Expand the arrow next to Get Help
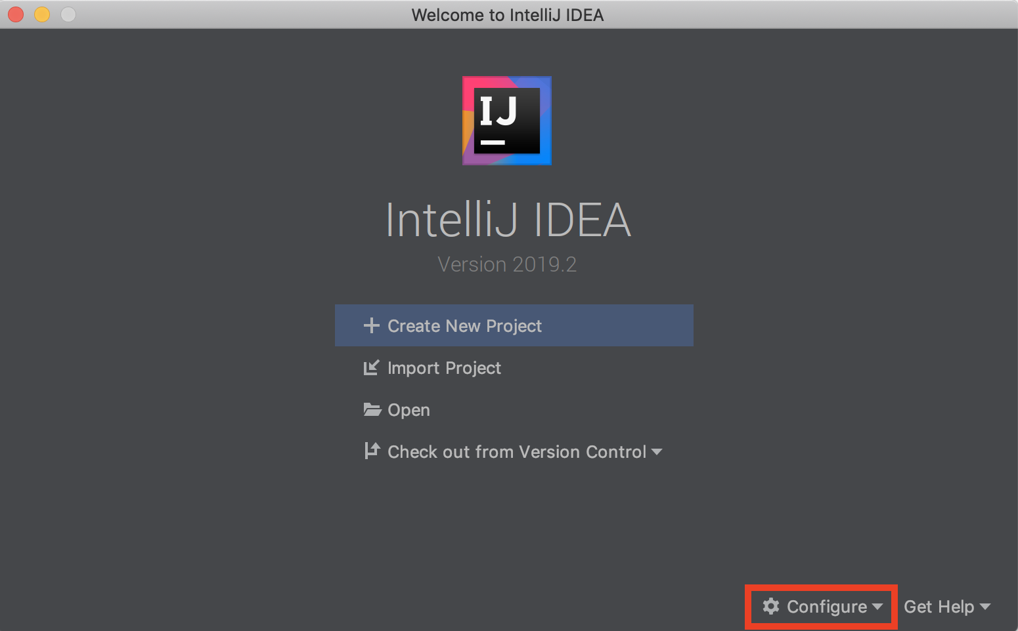This screenshot has height=631, width=1018. click(985, 607)
